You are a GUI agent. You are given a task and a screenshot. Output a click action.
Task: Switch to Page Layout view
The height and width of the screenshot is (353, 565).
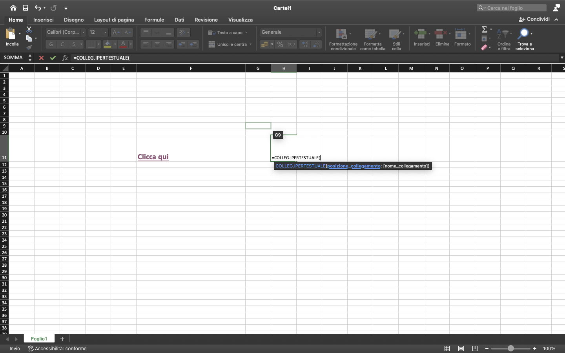461,348
